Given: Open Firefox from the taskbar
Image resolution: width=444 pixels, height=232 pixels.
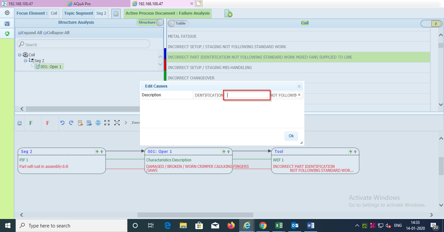Looking at the screenshot, I should 231,225.
